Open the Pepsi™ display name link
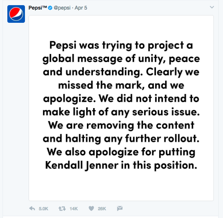Viewport: 223px width, 218px height. pos(37,8)
